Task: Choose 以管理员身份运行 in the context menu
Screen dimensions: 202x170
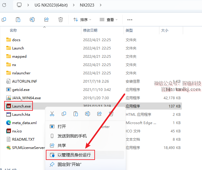Action: (85, 155)
